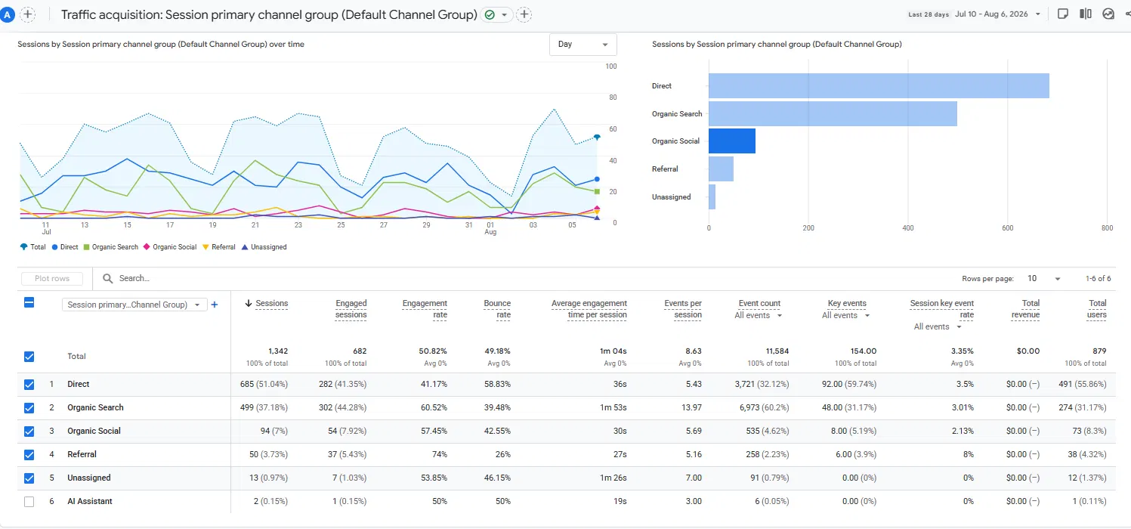Click the 1,342 total sessions value
1131x529 pixels.
tap(278, 351)
